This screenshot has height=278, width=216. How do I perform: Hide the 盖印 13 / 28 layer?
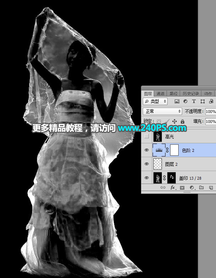pyautogui.click(x=147, y=177)
